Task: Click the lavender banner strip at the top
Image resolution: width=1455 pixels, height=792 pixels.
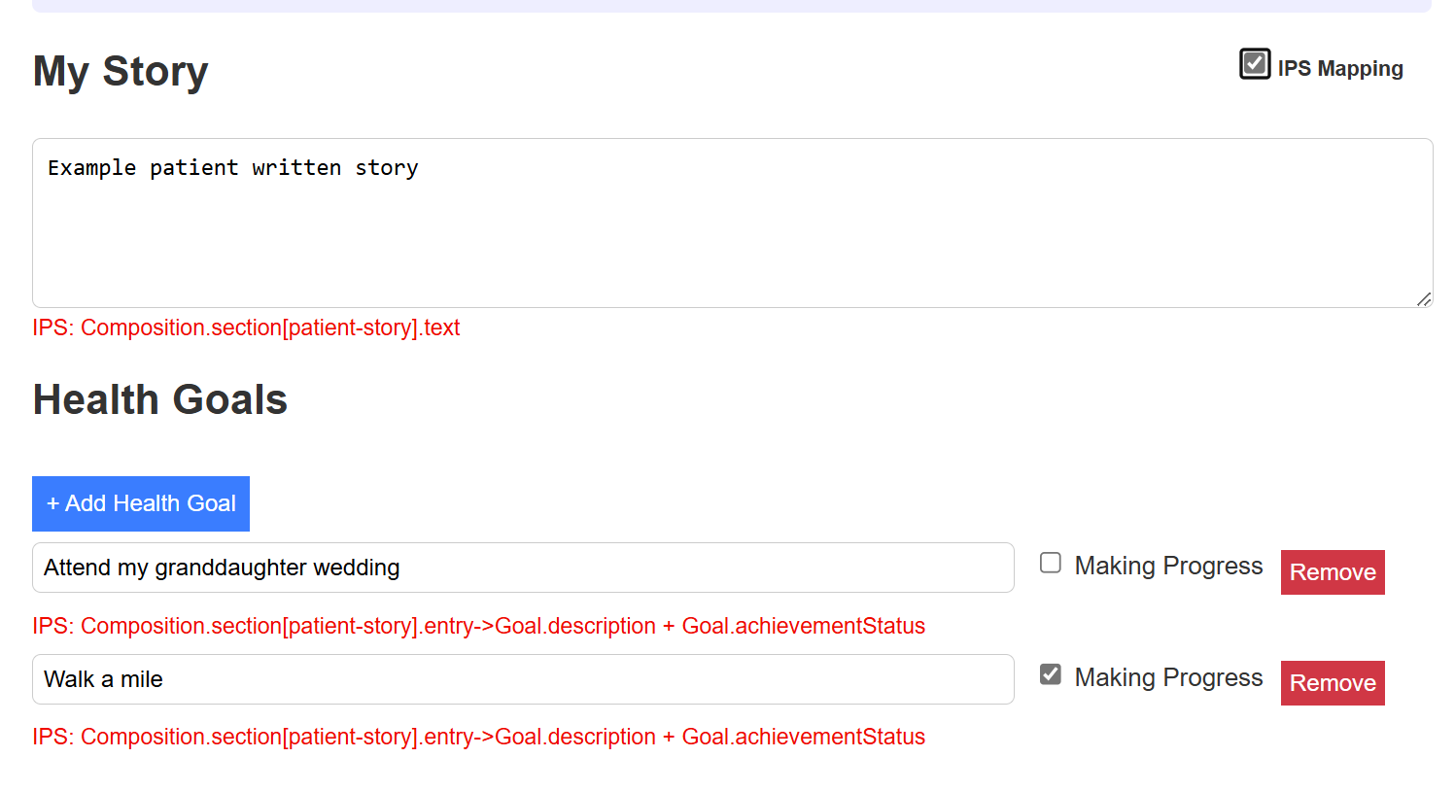Action: (x=732, y=6)
